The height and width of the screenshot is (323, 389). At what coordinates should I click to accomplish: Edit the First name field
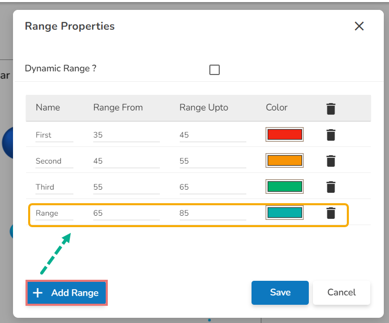pos(54,135)
